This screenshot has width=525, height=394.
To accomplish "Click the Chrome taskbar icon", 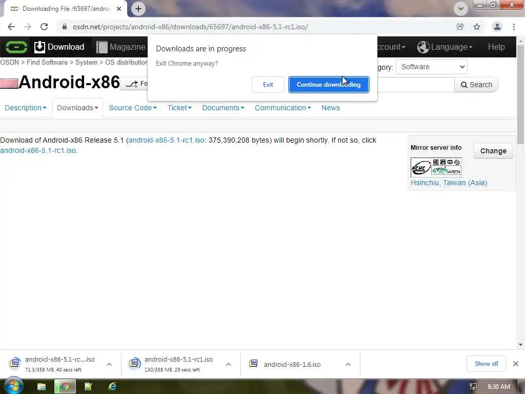I will click(x=65, y=387).
